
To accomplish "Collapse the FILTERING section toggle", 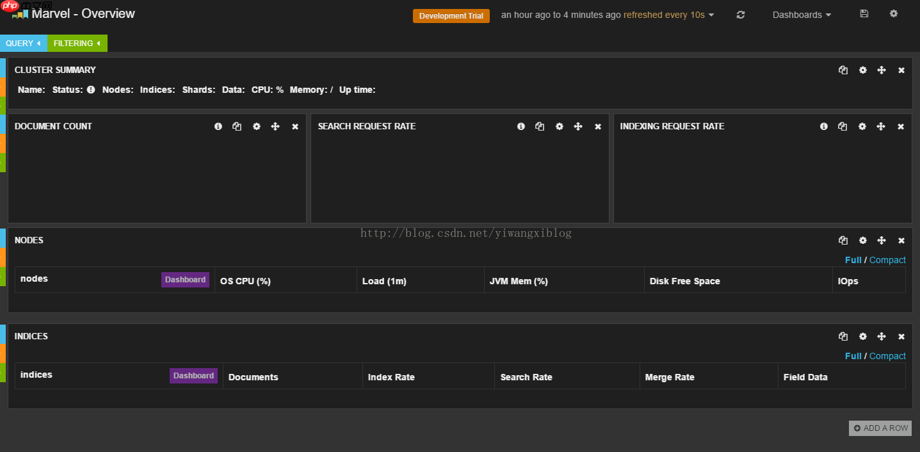I will pos(77,44).
